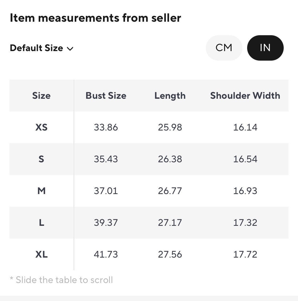Select the XL size row label
298x301 pixels.
41,254
